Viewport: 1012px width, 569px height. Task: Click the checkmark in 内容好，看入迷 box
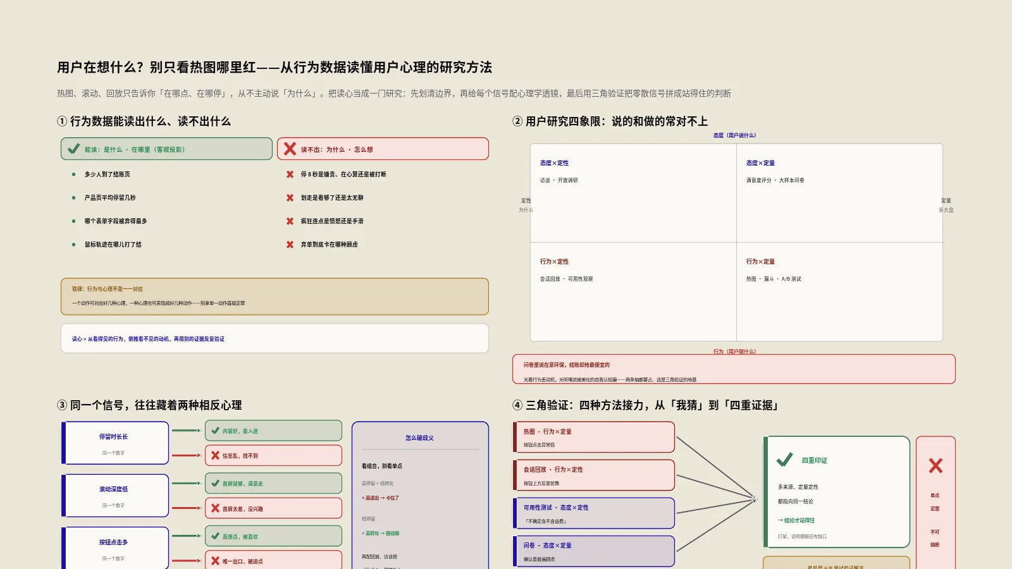[x=216, y=431]
